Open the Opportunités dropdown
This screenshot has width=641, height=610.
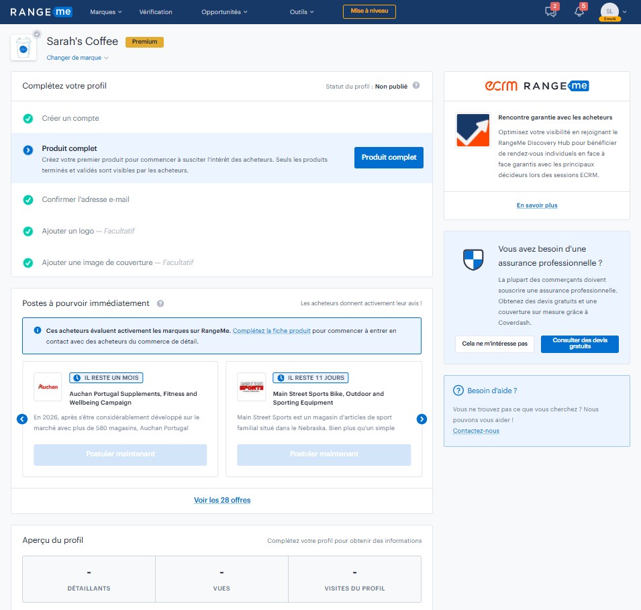tap(224, 12)
